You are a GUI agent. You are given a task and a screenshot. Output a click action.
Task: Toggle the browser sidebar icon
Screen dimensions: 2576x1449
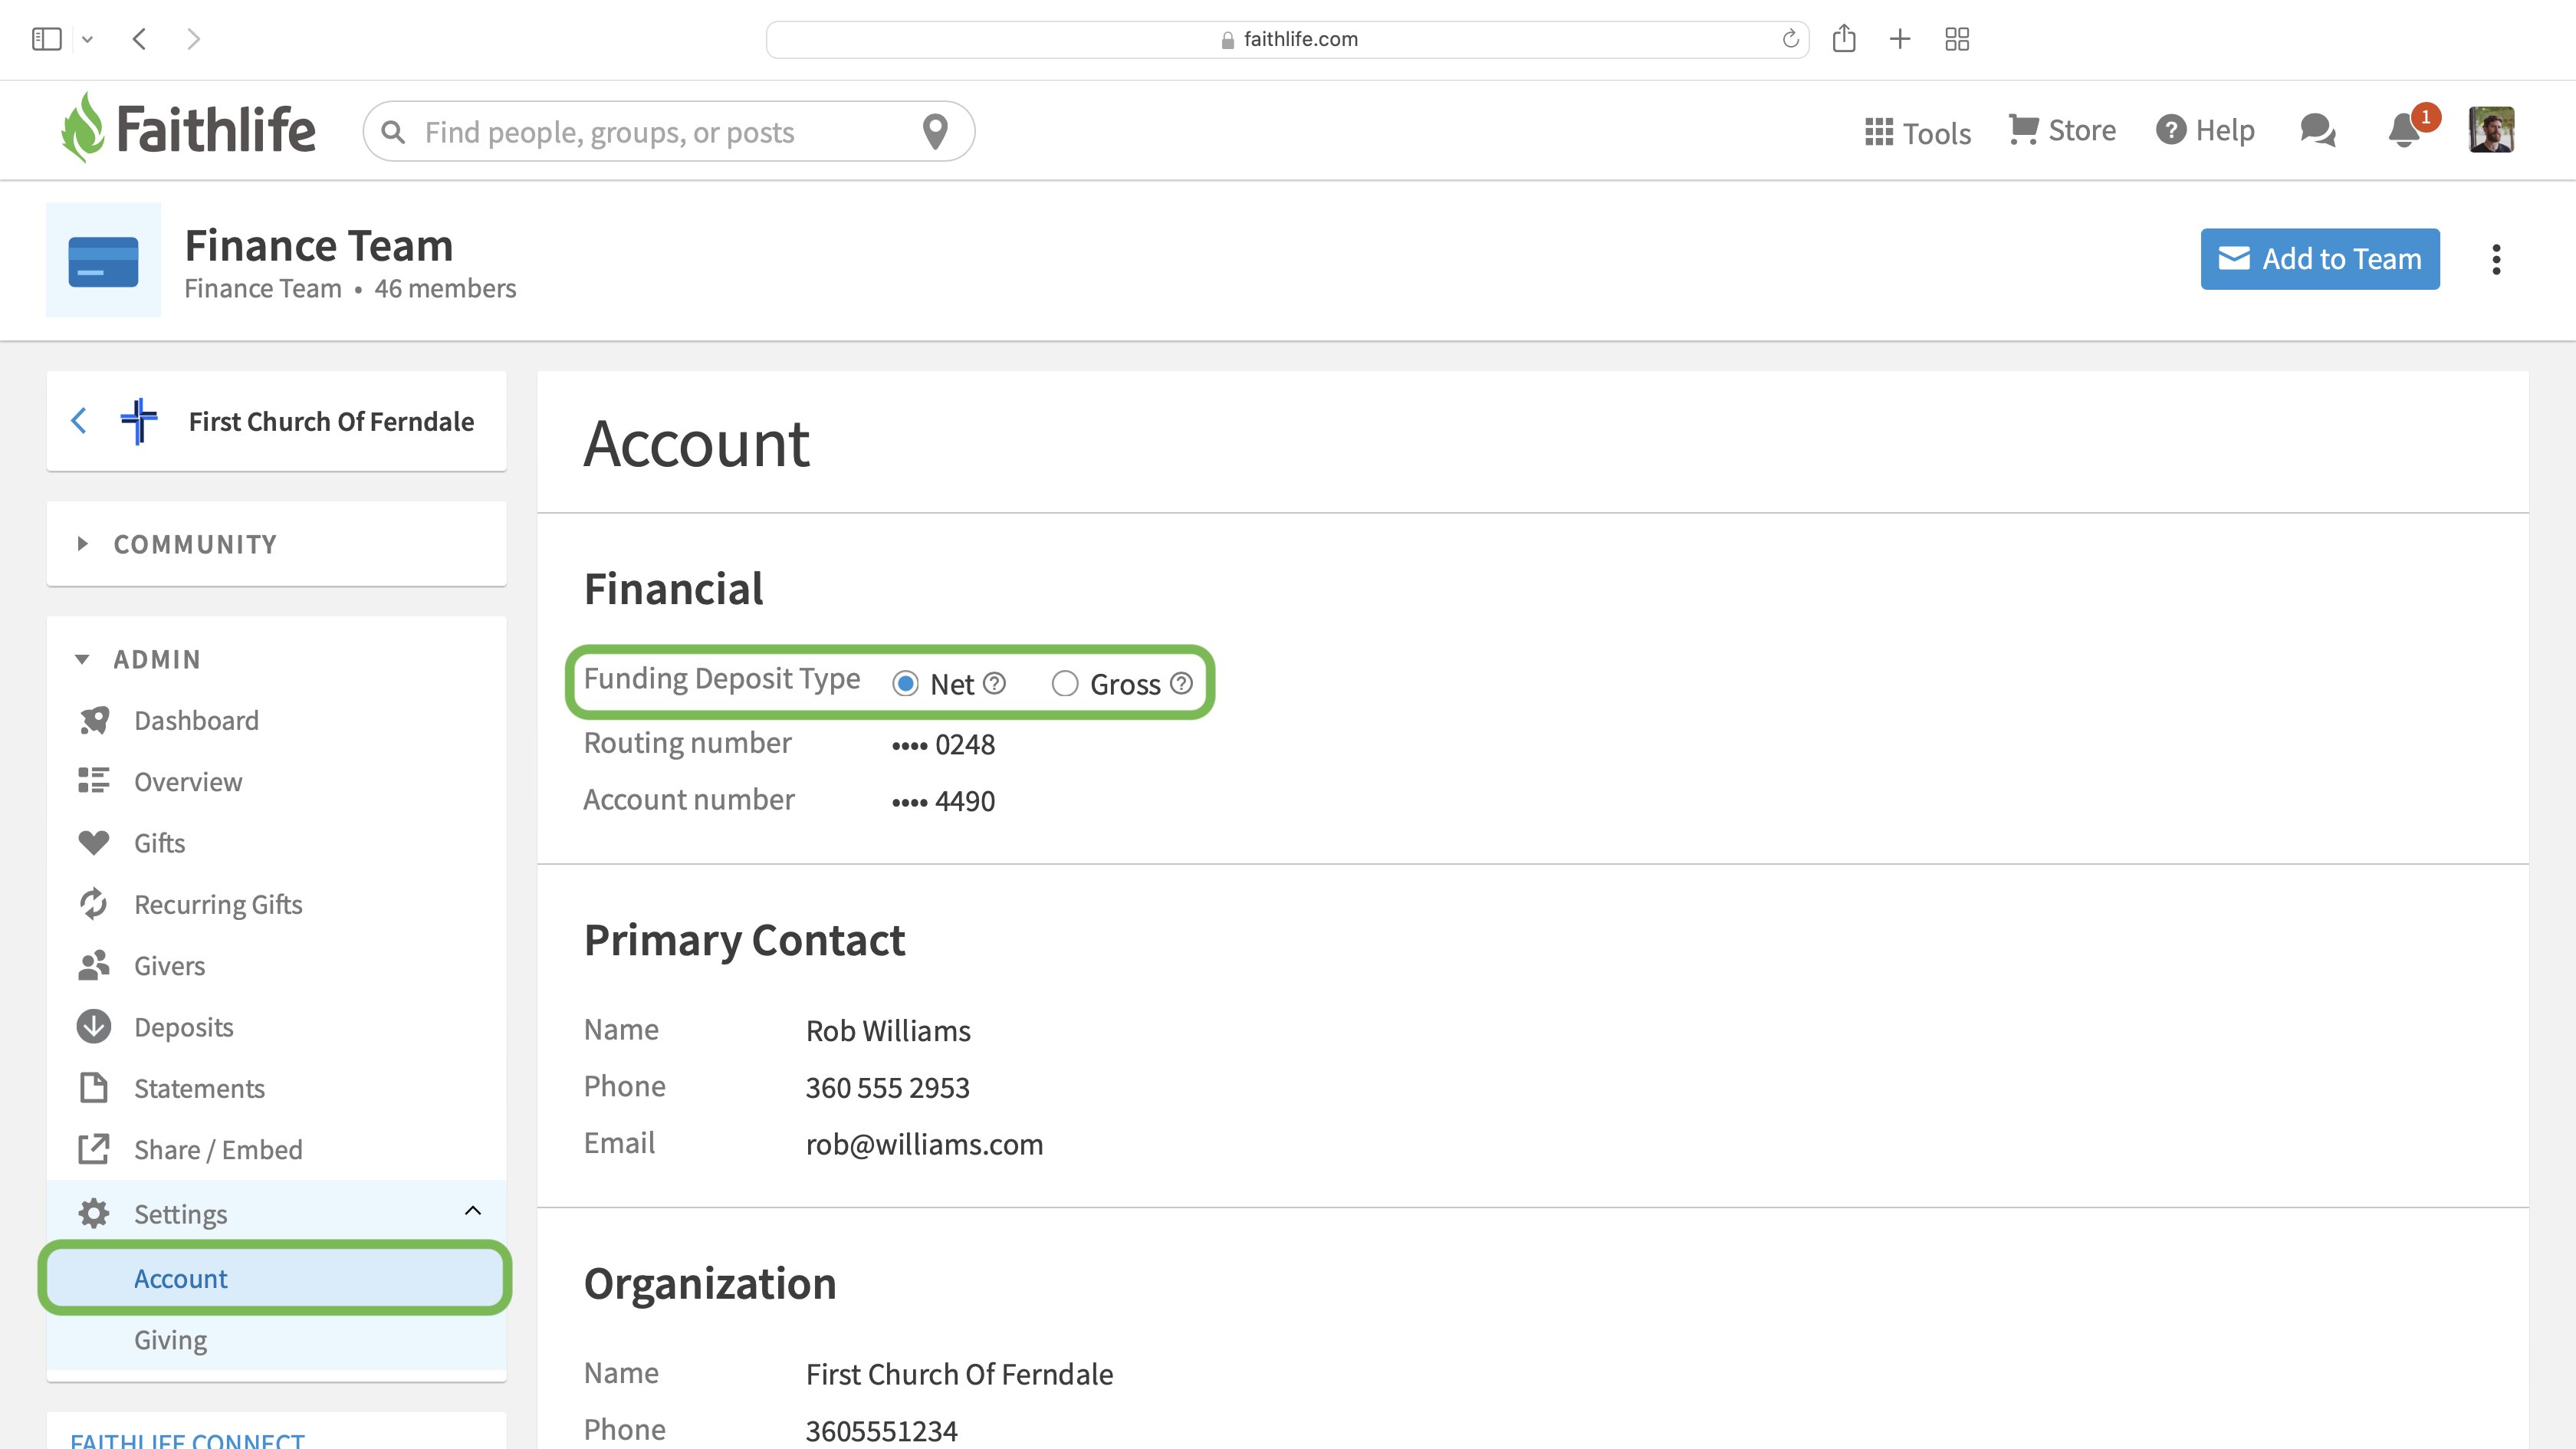click(x=46, y=39)
